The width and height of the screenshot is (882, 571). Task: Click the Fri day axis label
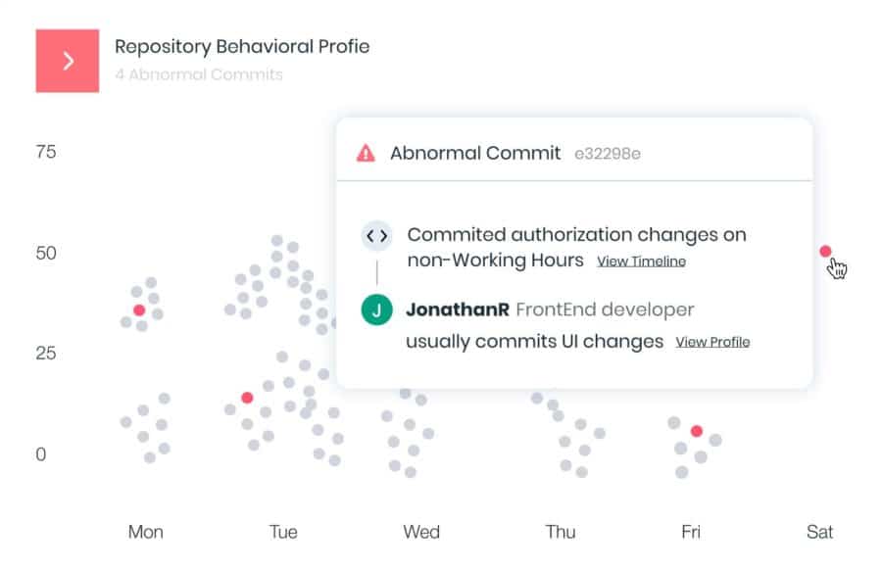click(691, 532)
